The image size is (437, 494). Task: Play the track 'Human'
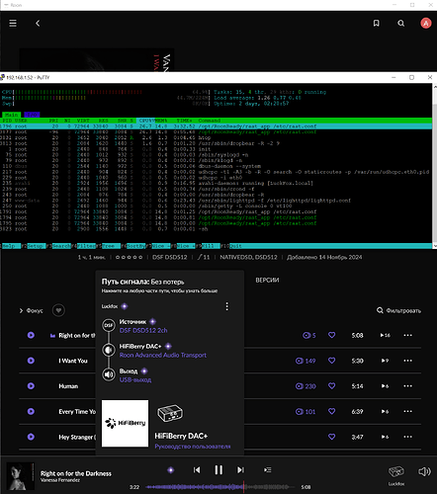(31, 386)
